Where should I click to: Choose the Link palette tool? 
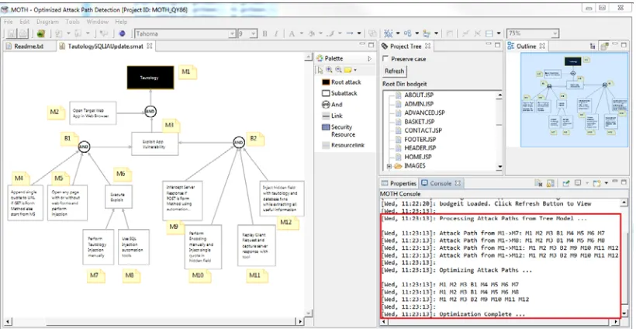(x=332, y=116)
